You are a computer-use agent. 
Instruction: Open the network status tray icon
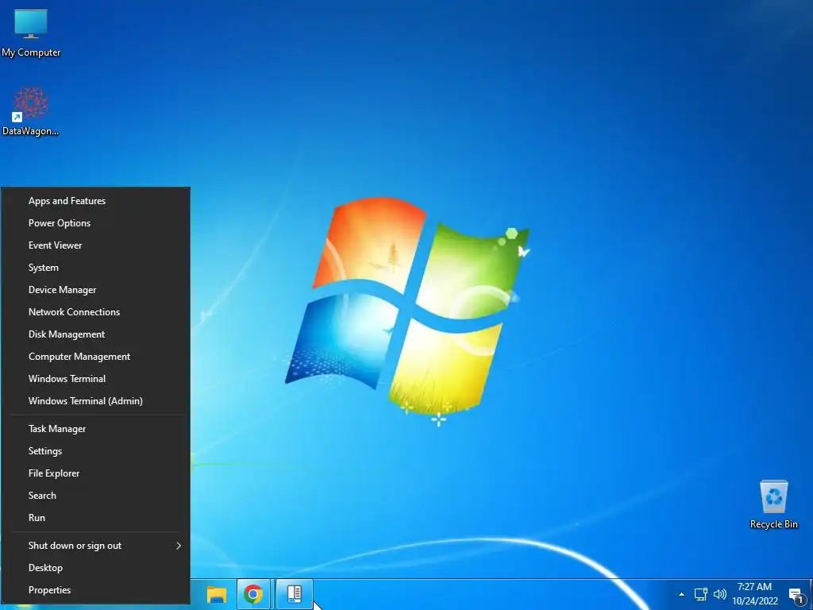[x=700, y=594]
